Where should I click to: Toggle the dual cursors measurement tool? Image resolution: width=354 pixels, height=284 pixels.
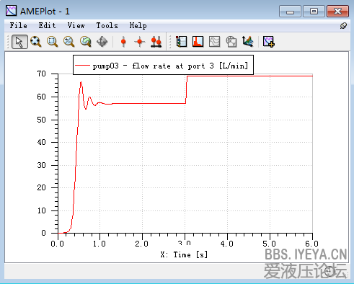[156, 42]
